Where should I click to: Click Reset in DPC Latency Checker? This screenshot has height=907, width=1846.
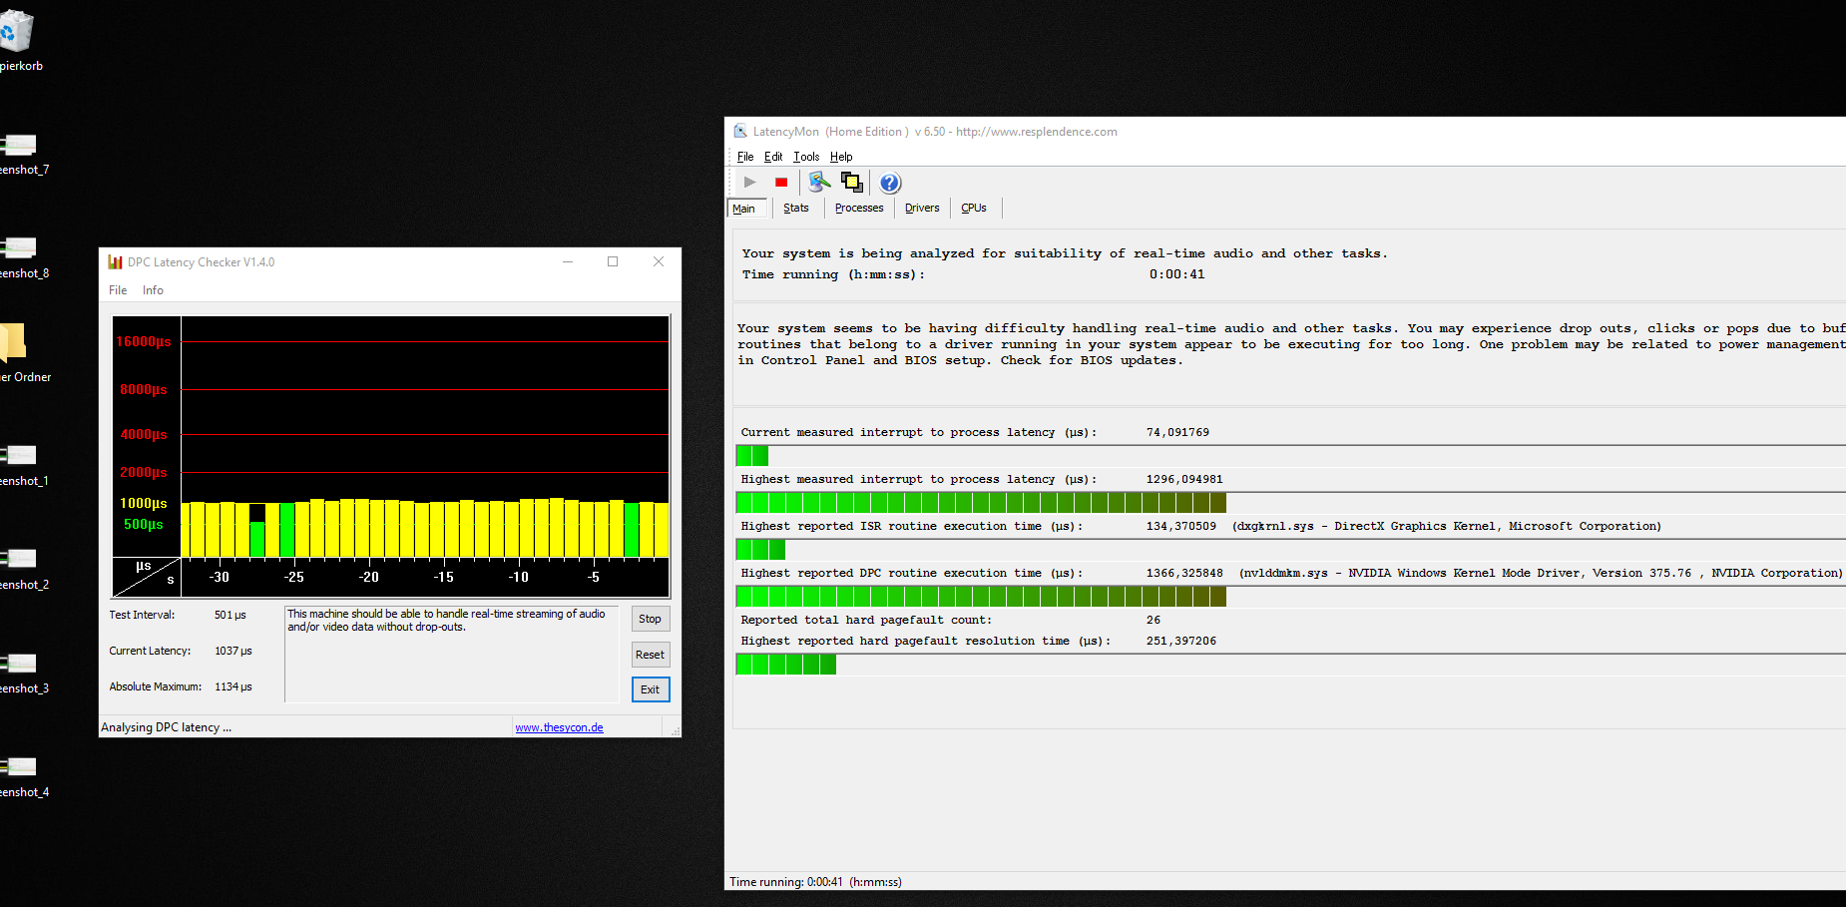650,655
